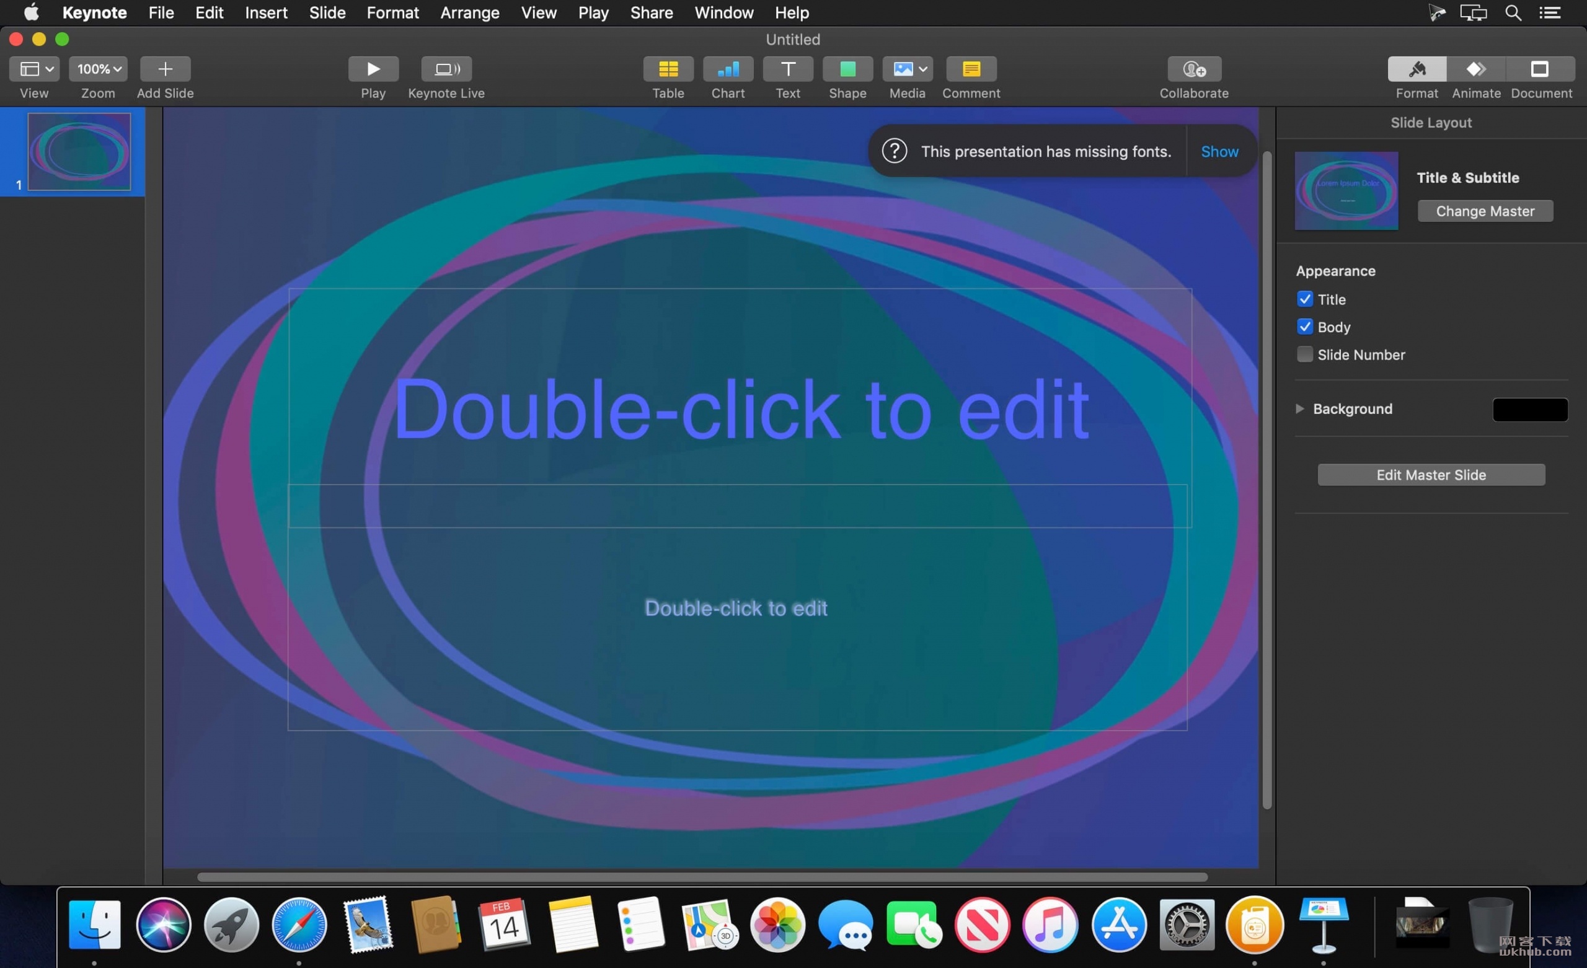The image size is (1587, 968).
Task: Open Notes app in the Dock
Action: click(x=573, y=925)
